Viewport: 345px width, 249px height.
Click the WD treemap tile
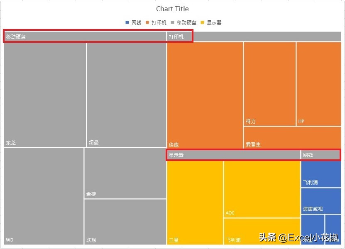pos(44,196)
